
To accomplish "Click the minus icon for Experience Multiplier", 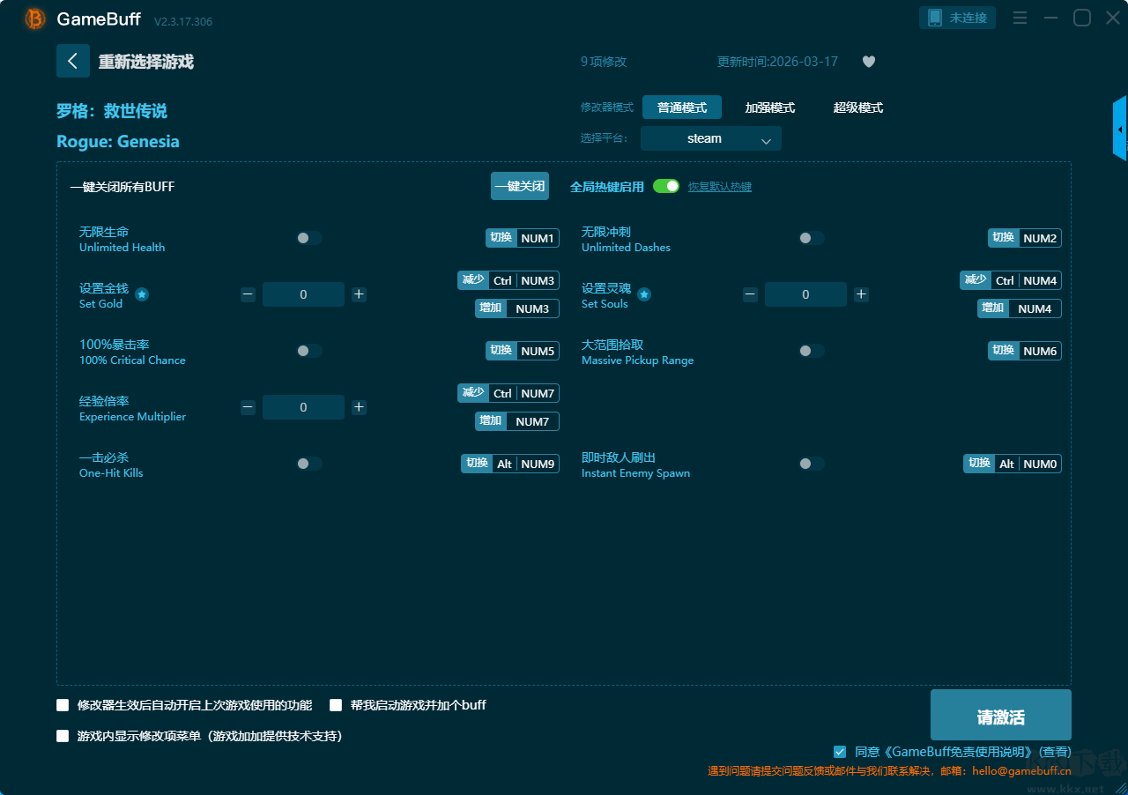I will click(x=248, y=407).
